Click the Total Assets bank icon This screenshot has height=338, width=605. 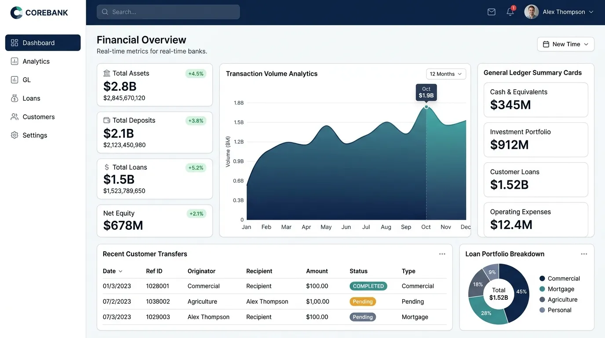(107, 73)
